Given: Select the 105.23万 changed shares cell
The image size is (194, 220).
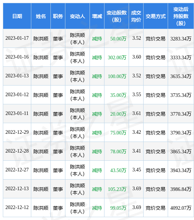Looking at the screenshot, I should pos(117,189).
